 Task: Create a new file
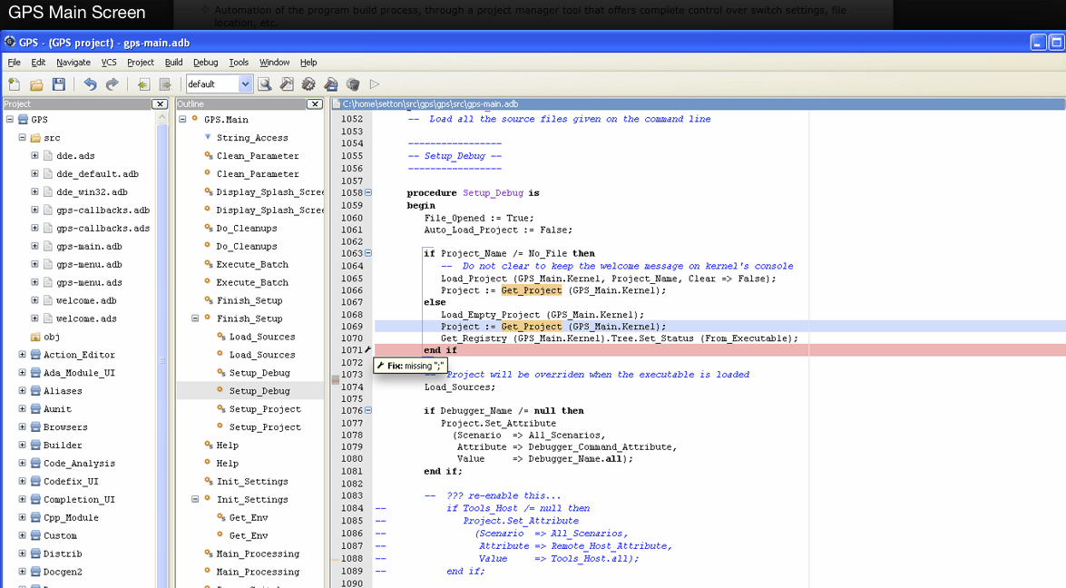[14, 83]
